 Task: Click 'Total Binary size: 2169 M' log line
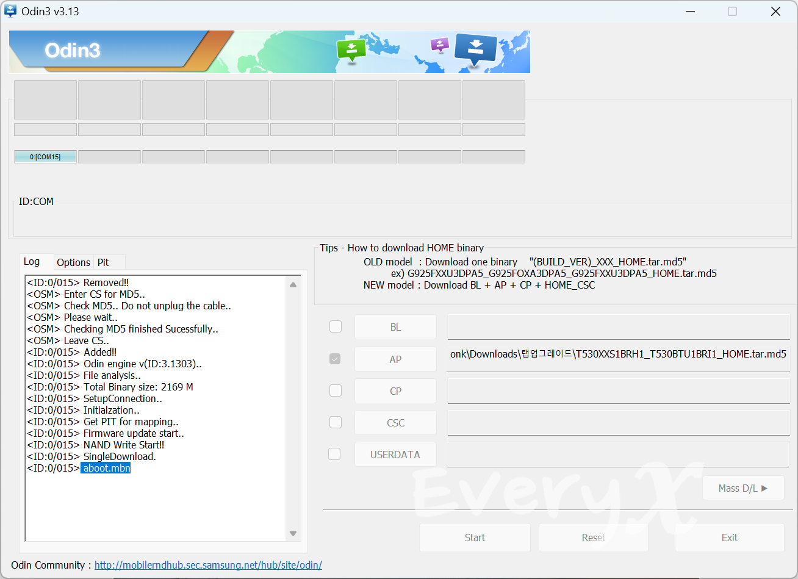point(110,387)
